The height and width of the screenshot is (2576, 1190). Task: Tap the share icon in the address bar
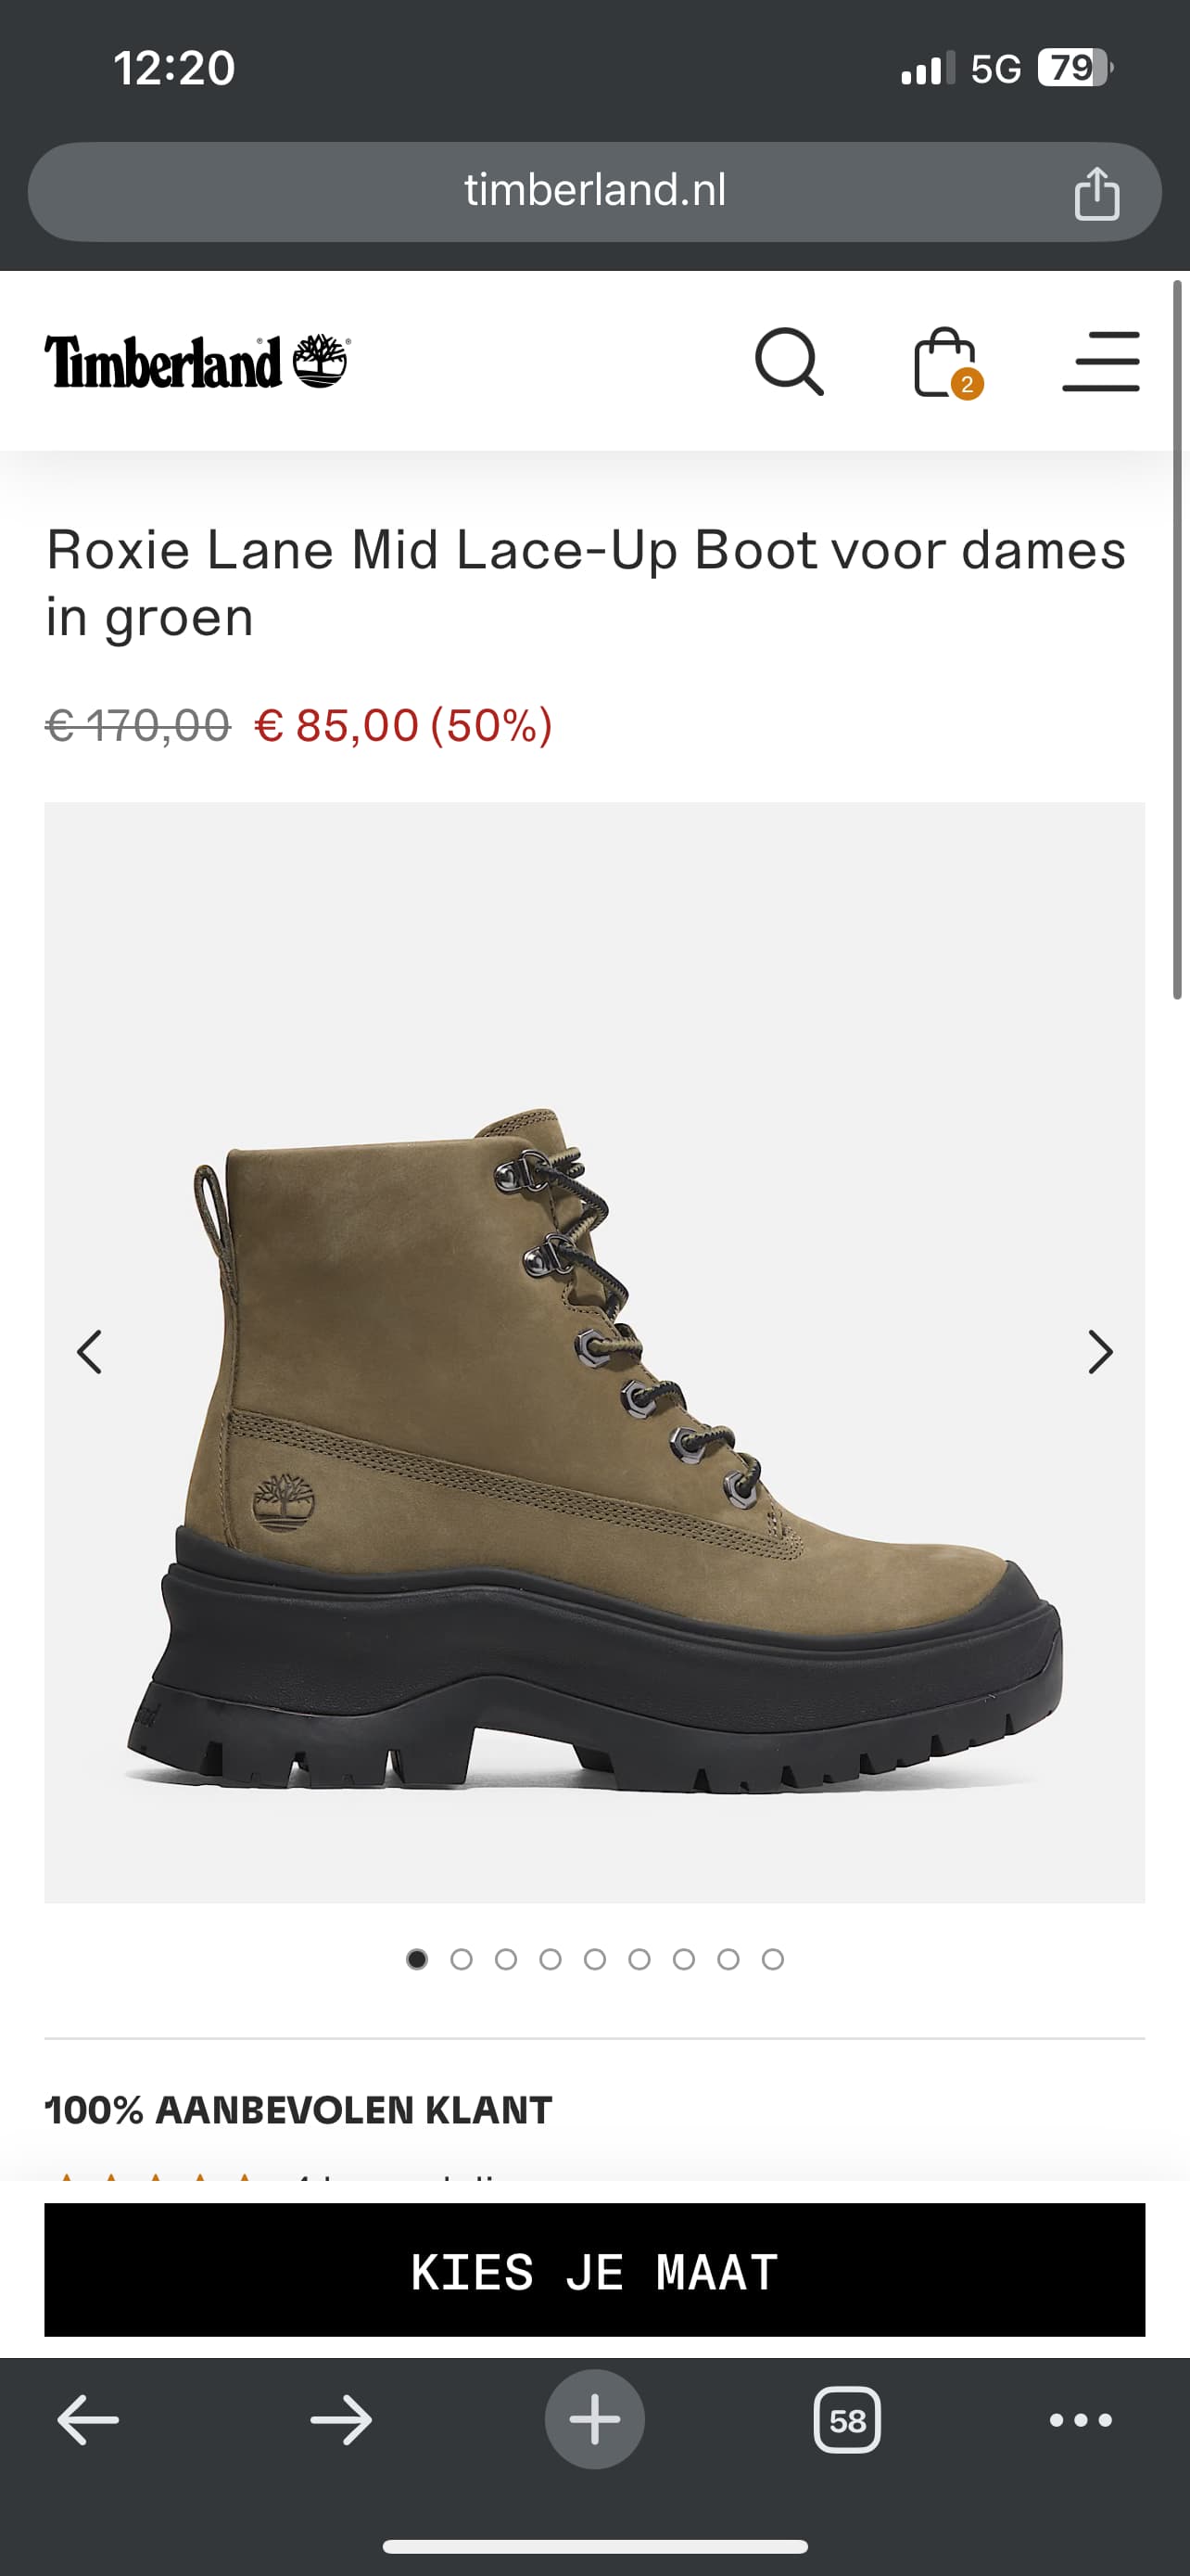click(1096, 192)
